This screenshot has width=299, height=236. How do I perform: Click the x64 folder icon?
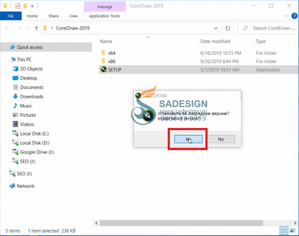[x=103, y=52]
